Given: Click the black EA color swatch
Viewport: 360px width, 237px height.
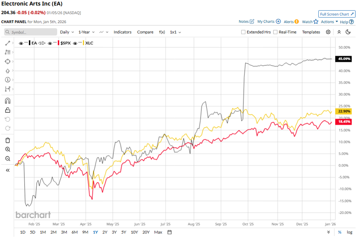Looking at the screenshot, I should 29,43.
